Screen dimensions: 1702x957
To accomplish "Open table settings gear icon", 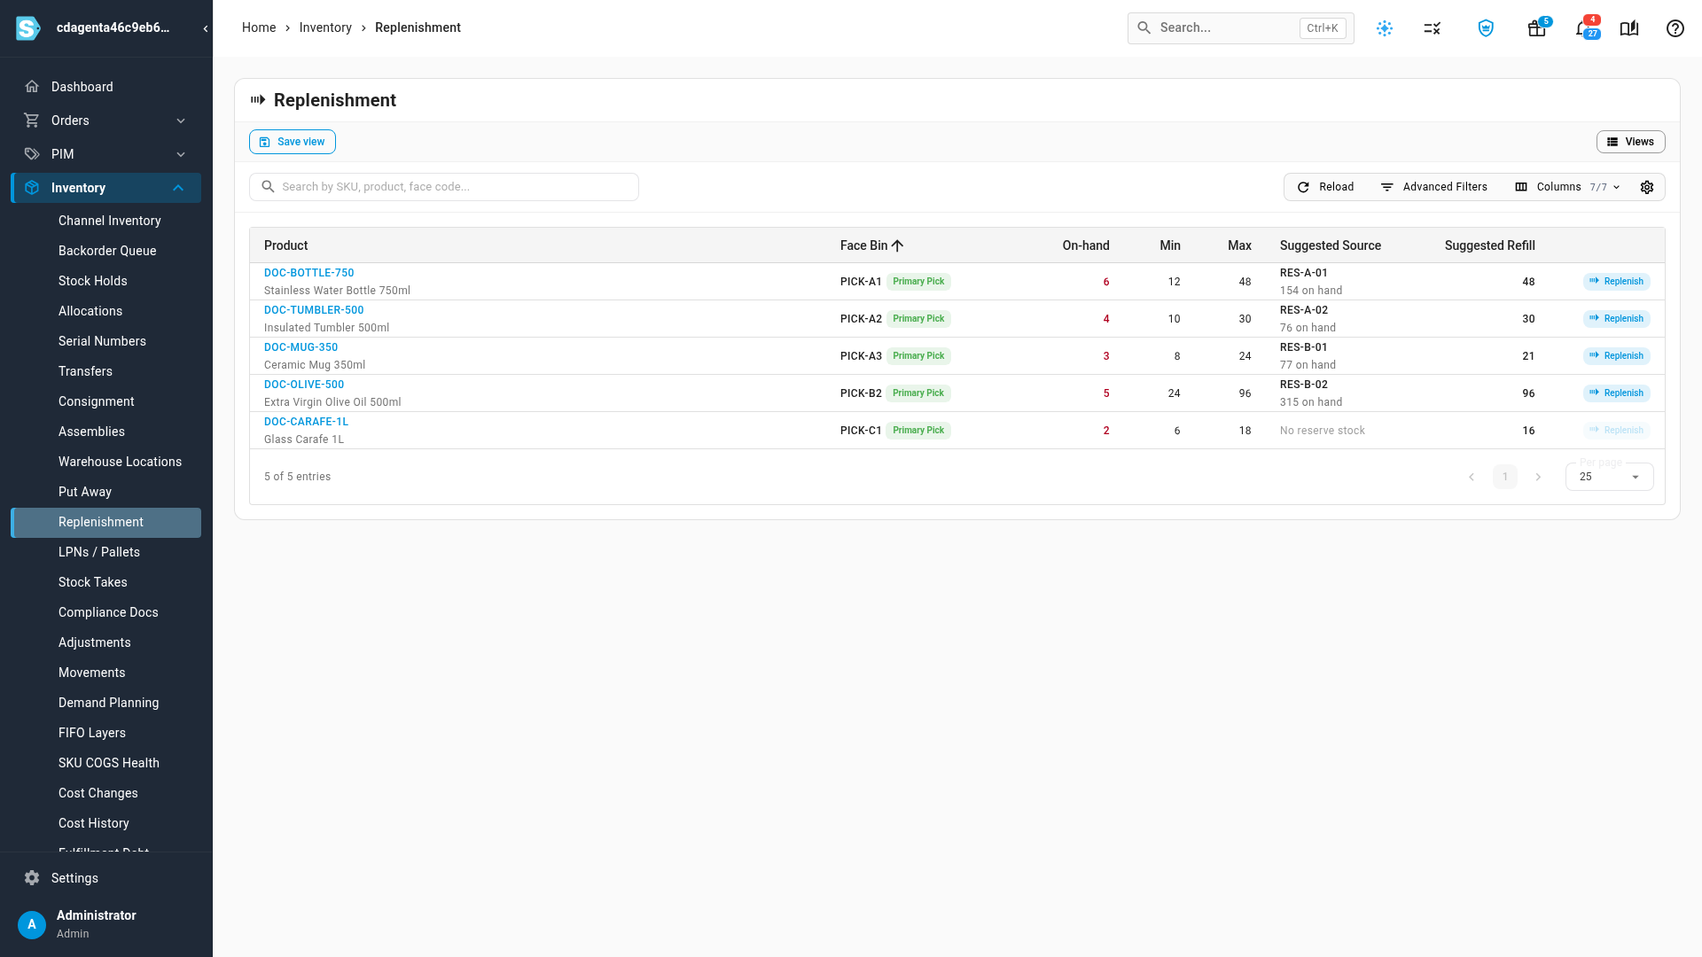I will tap(1647, 187).
